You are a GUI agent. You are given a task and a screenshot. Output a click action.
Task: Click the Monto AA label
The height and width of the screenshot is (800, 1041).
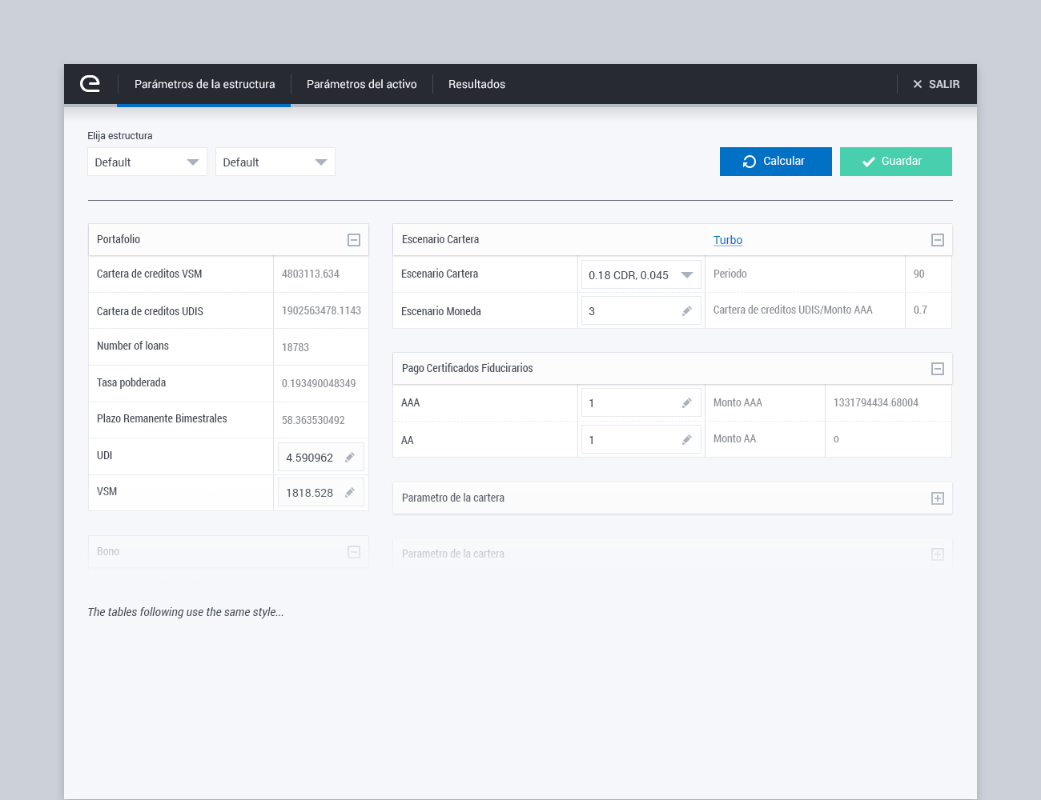click(x=734, y=438)
